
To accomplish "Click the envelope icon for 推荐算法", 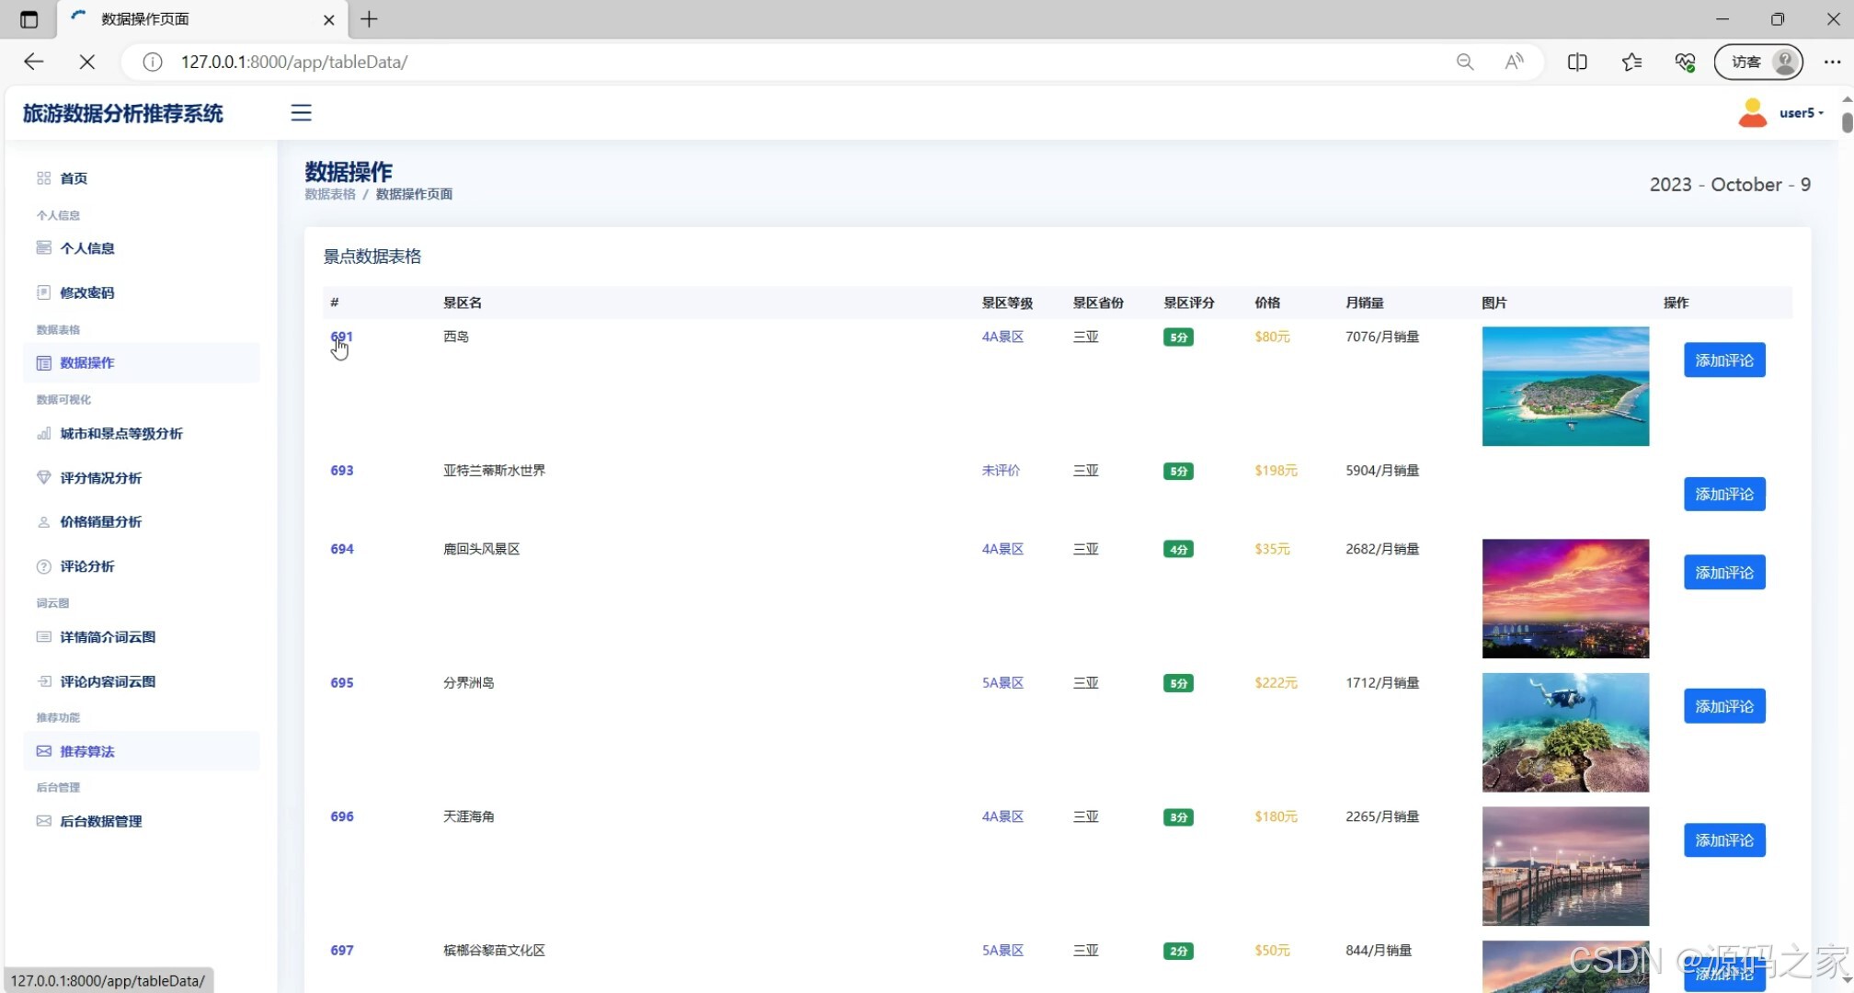I will 43,751.
